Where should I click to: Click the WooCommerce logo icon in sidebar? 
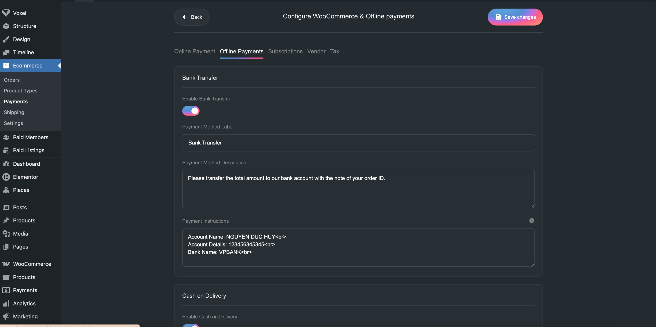pos(6,264)
